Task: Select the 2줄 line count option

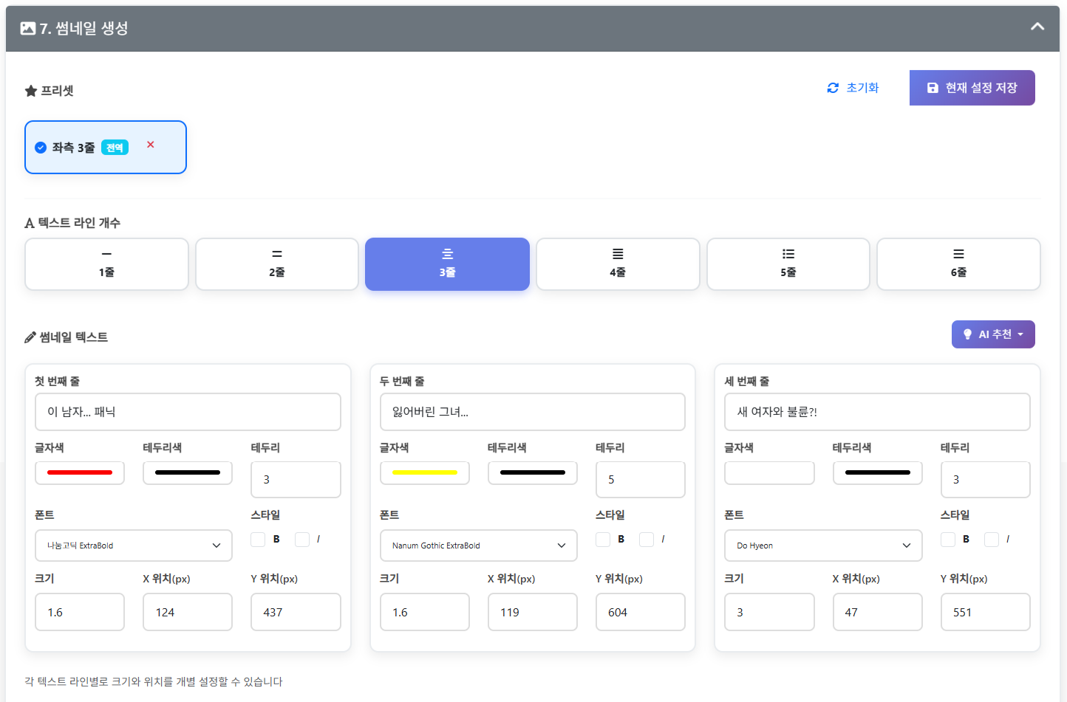Action: 277,264
